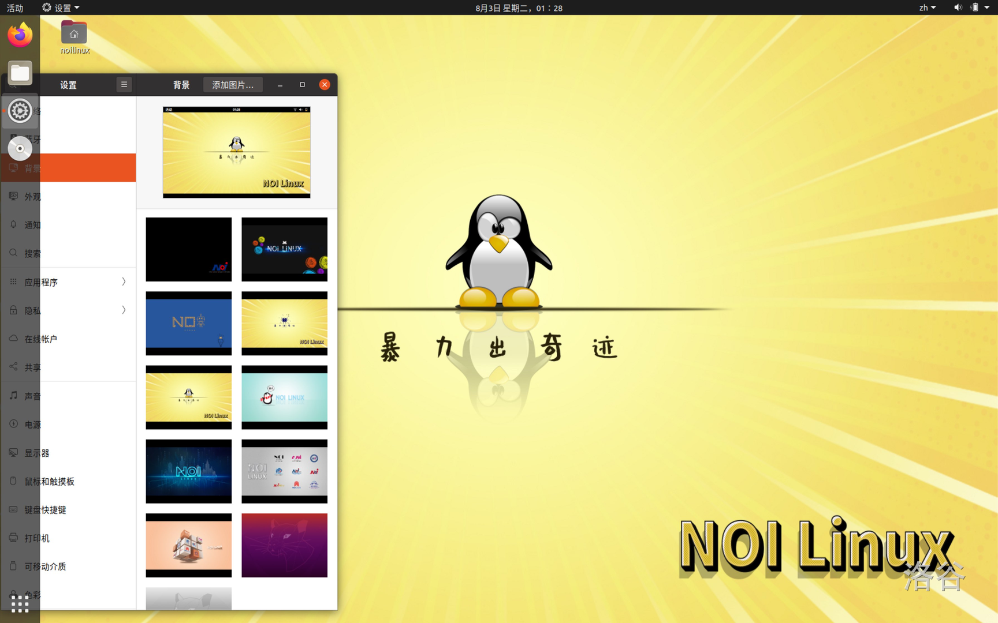Select the 背景 settings category
Image resolution: width=998 pixels, height=623 pixels.
pyautogui.click(x=68, y=168)
